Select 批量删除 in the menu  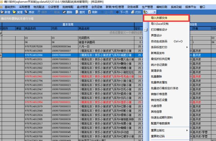tap(166, 77)
